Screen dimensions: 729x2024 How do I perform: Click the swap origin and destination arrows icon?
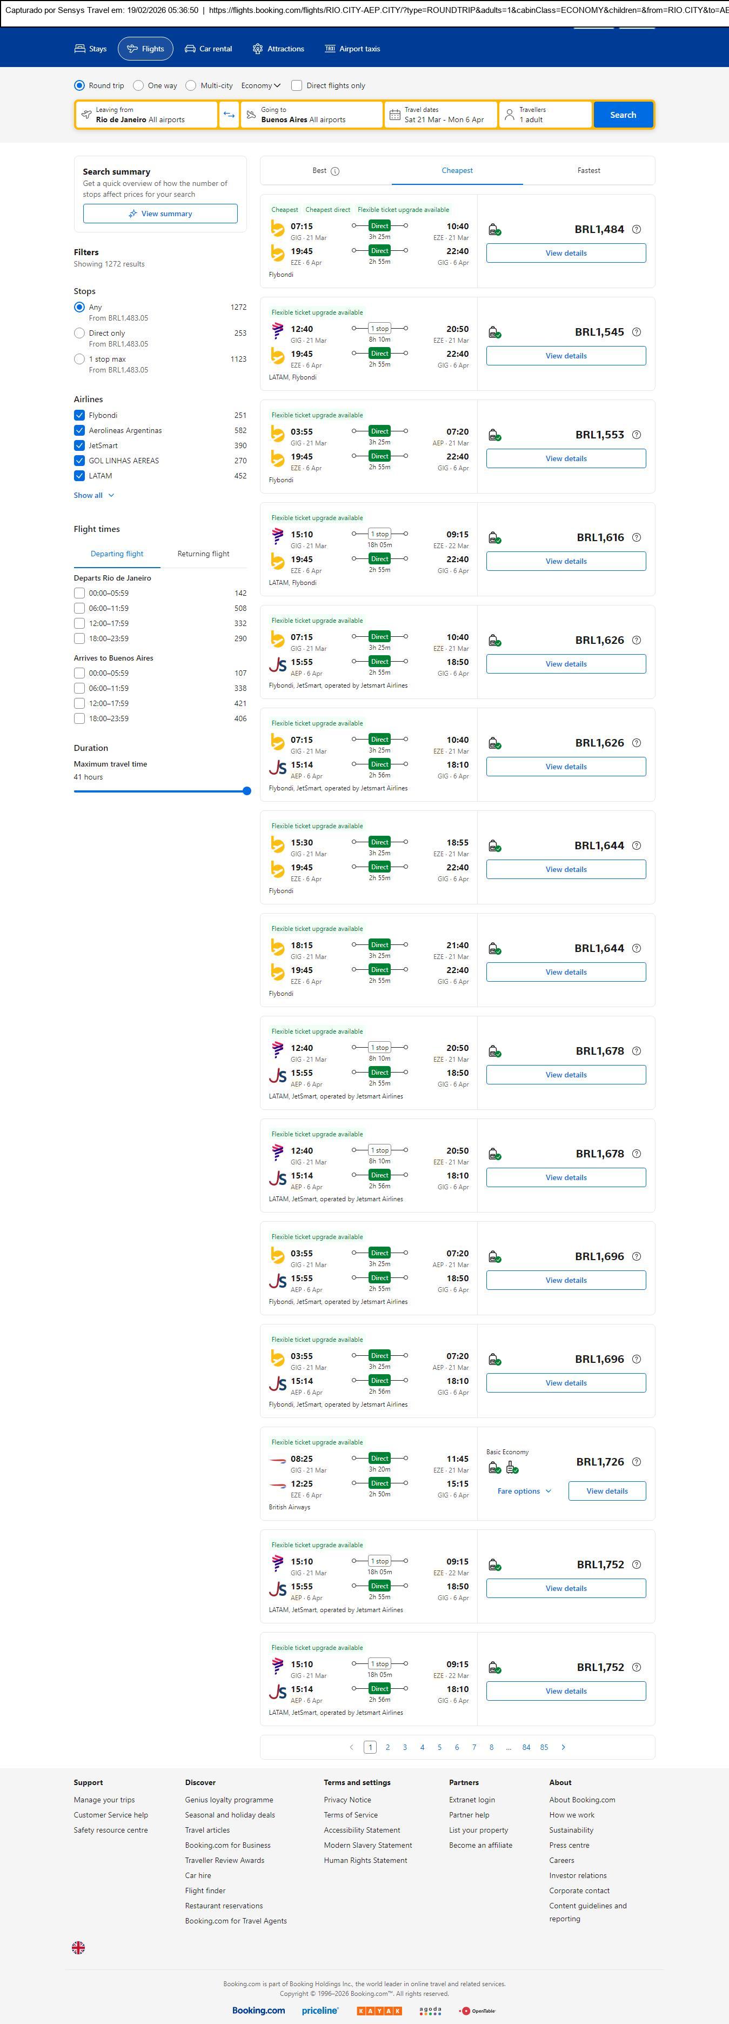click(229, 115)
